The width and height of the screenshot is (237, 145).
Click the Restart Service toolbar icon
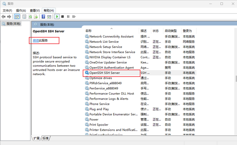(74, 16)
